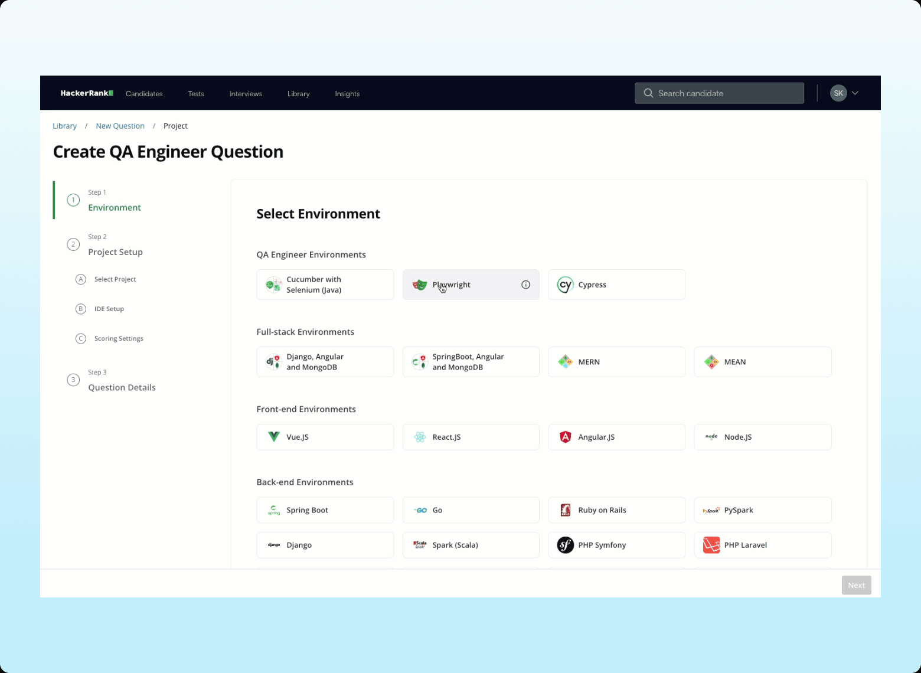
Task: Choose the PHP Symfony environment label
Action: point(602,545)
